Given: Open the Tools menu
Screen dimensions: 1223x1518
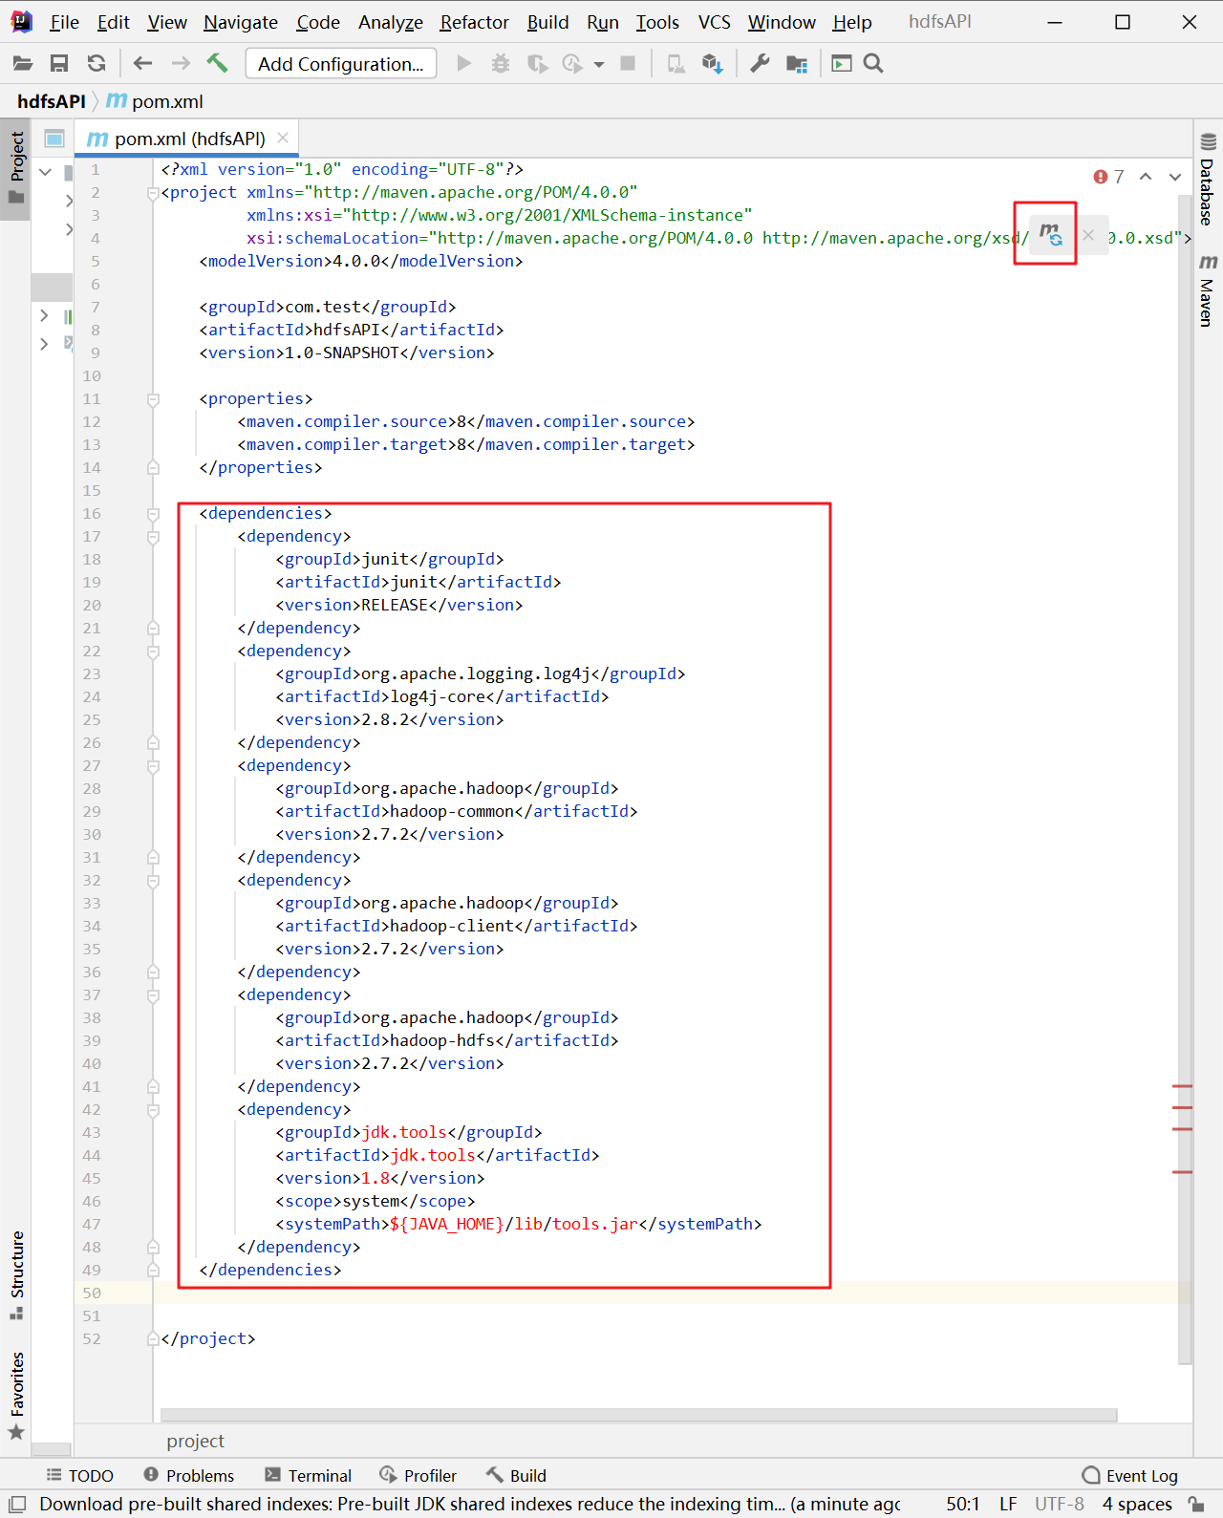Looking at the screenshot, I should (x=658, y=22).
